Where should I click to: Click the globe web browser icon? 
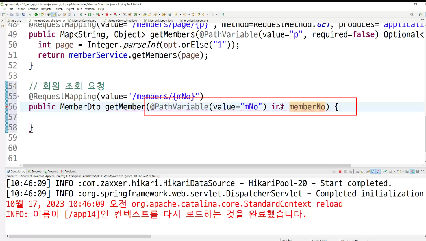click(x=170, y=15)
